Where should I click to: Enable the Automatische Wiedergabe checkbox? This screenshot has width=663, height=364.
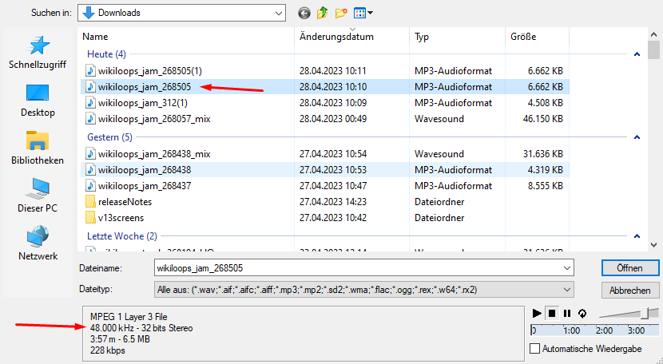(x=535, y=348)
